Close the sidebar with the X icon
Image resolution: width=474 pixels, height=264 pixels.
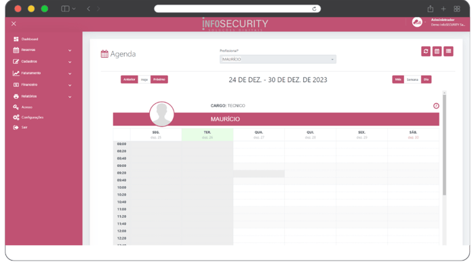[14, 24]
